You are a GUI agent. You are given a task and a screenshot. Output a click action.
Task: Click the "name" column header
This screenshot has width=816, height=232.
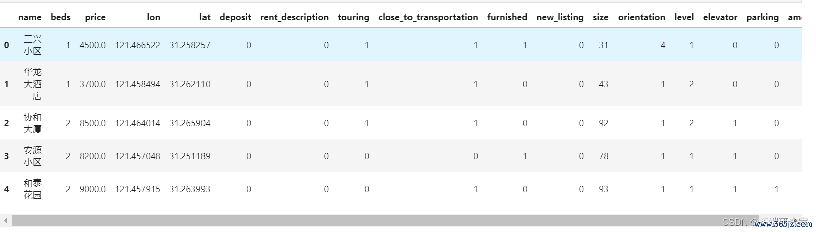pos(30,17)
